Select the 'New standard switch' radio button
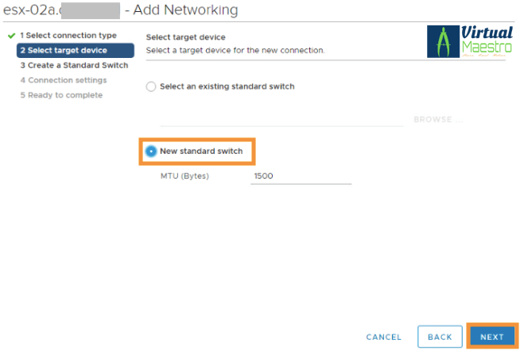This screenshot has width=524, height=354. tap(151, 151)
